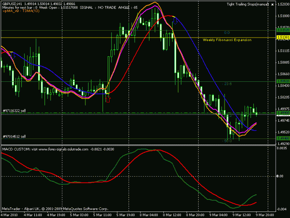Viewport: 290px width, 218px height.
Task: Click the expert advisor status icon beside Tight Trailing Stops
Action: [x=272, y=5]
